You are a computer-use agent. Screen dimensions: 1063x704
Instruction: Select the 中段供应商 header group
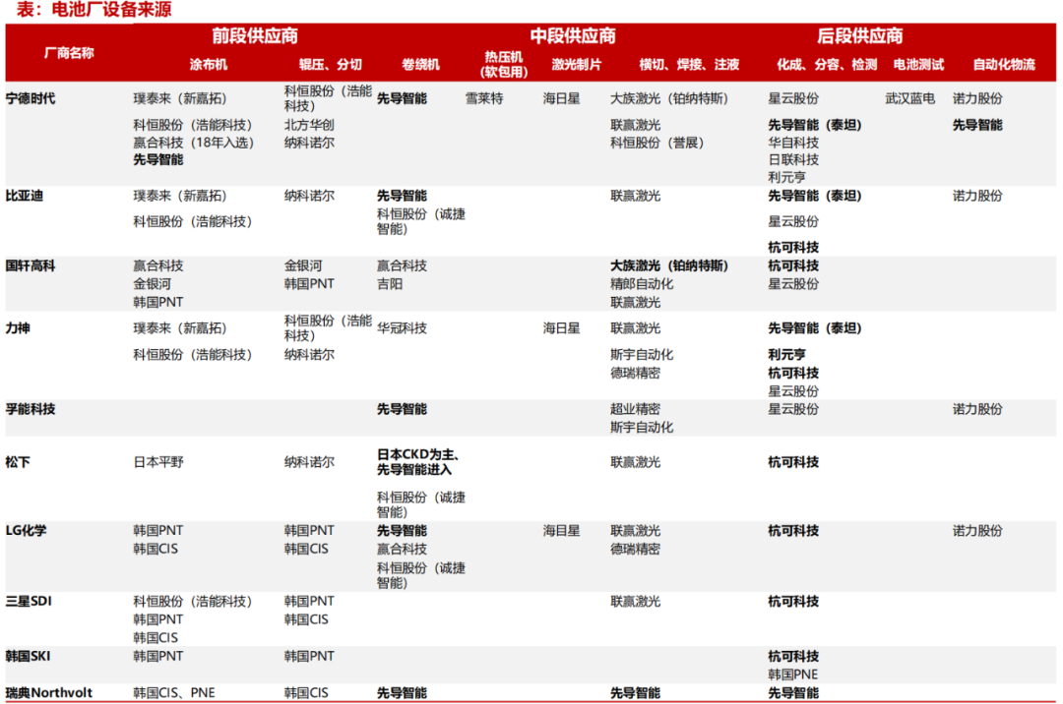(573, 35)
